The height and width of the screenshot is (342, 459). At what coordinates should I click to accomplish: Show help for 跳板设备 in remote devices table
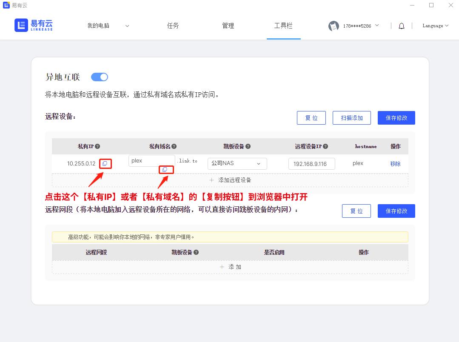coord(248,146)
